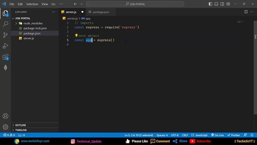Click the '// imports' comment on line 1
The width and height of the screenshot is (257, 145).
click(84, 23)
